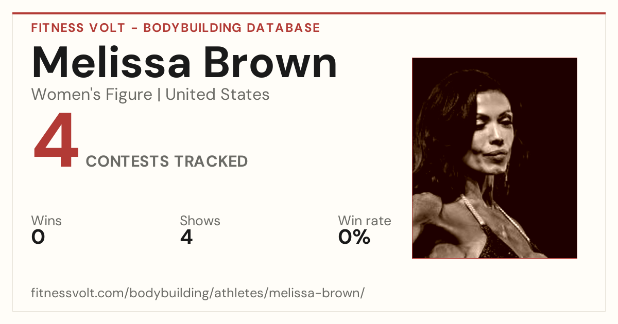
Task: Click the Shows stat label
Action: (200, 221)
